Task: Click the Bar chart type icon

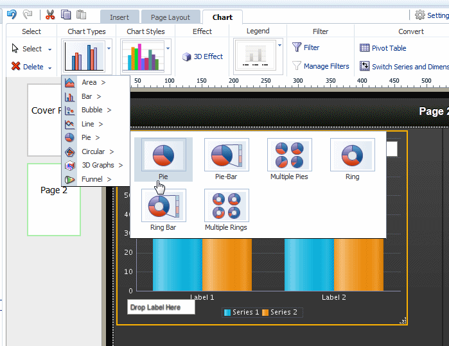Action: click(x=69, y=97)
